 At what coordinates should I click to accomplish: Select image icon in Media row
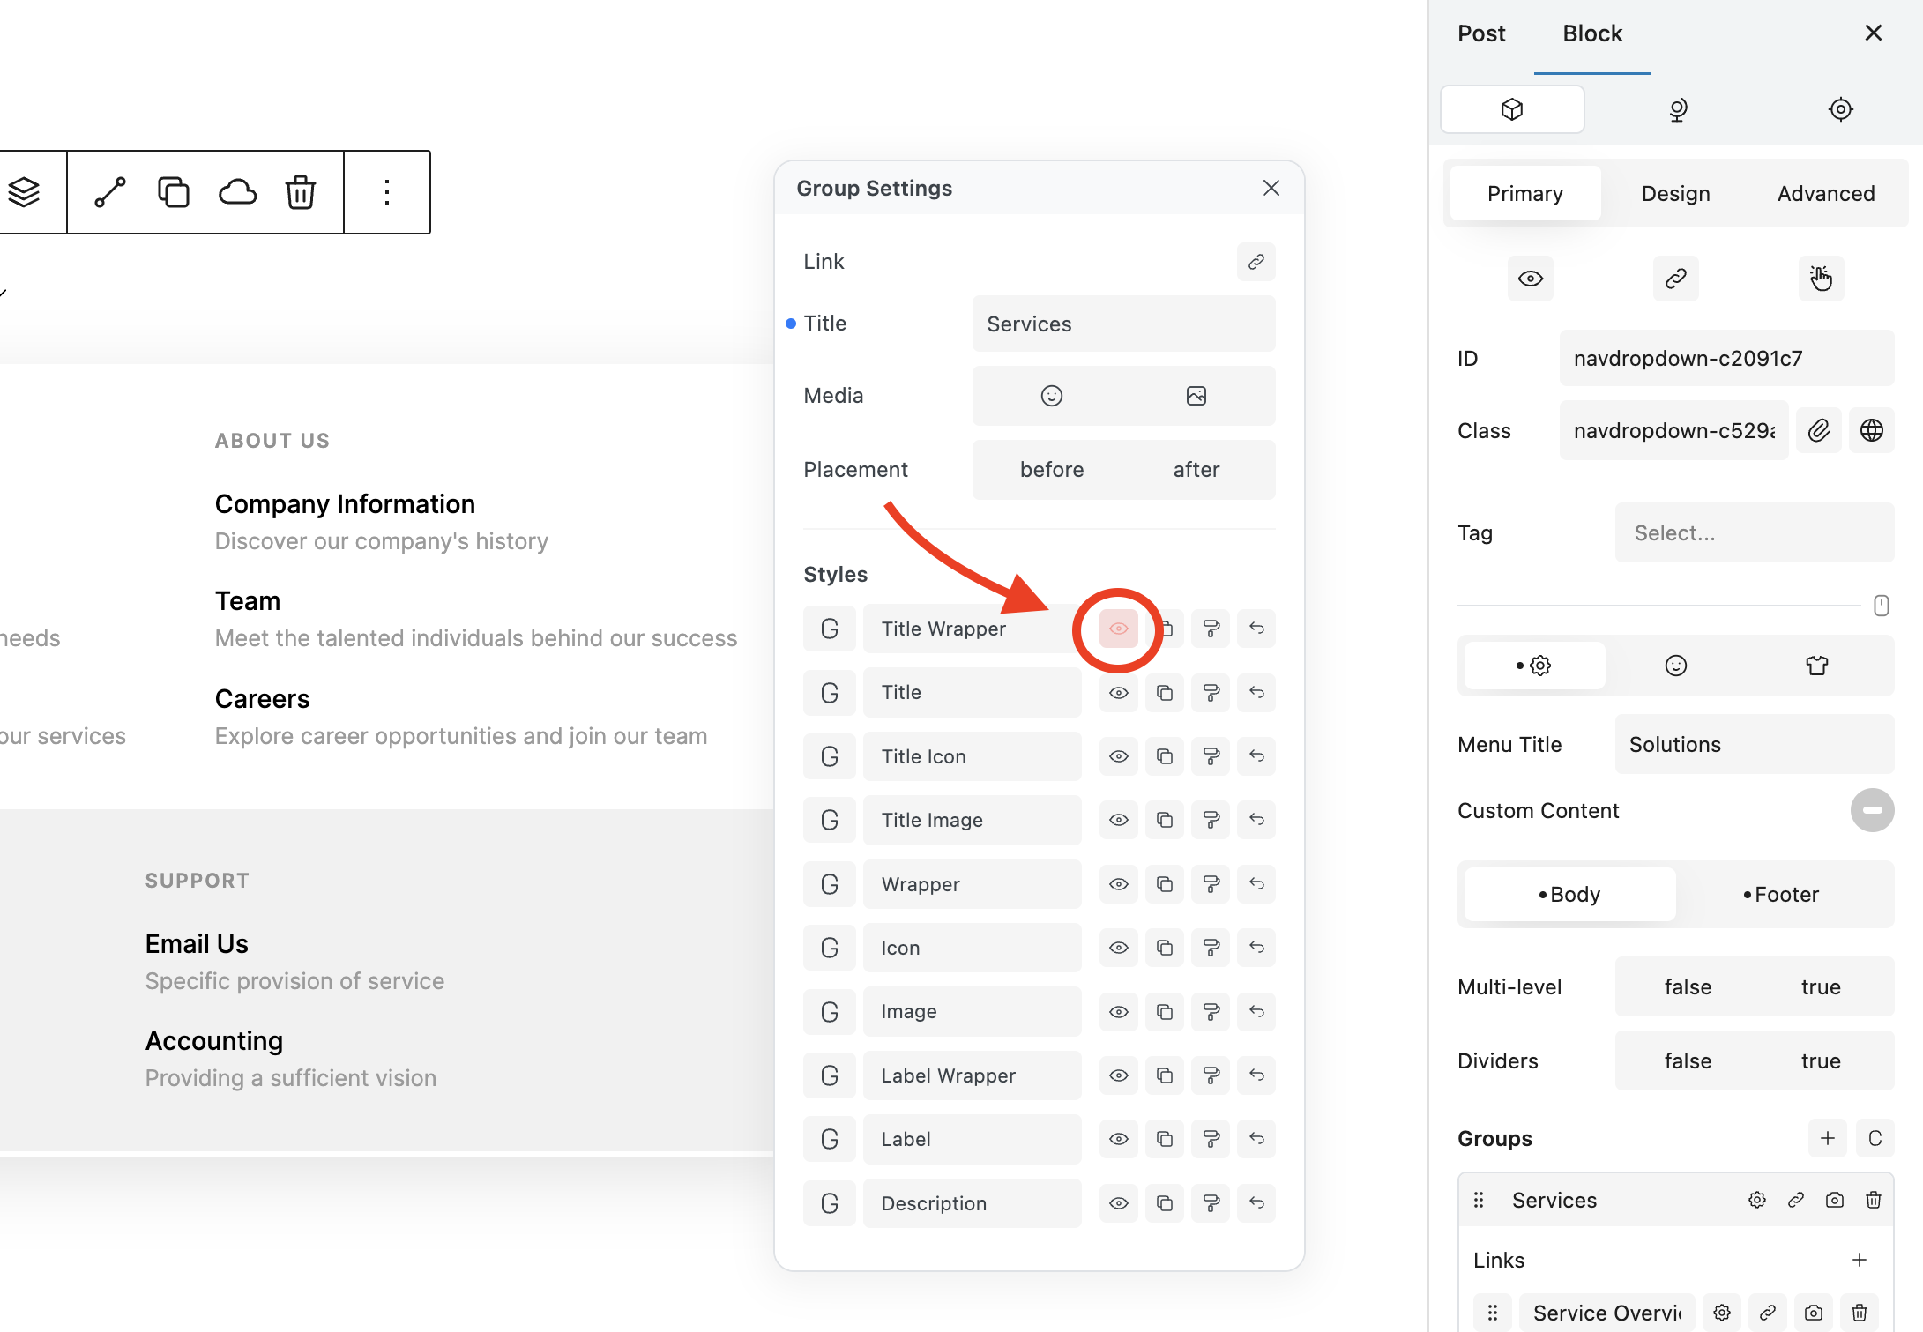click(x=1196, y=396)
